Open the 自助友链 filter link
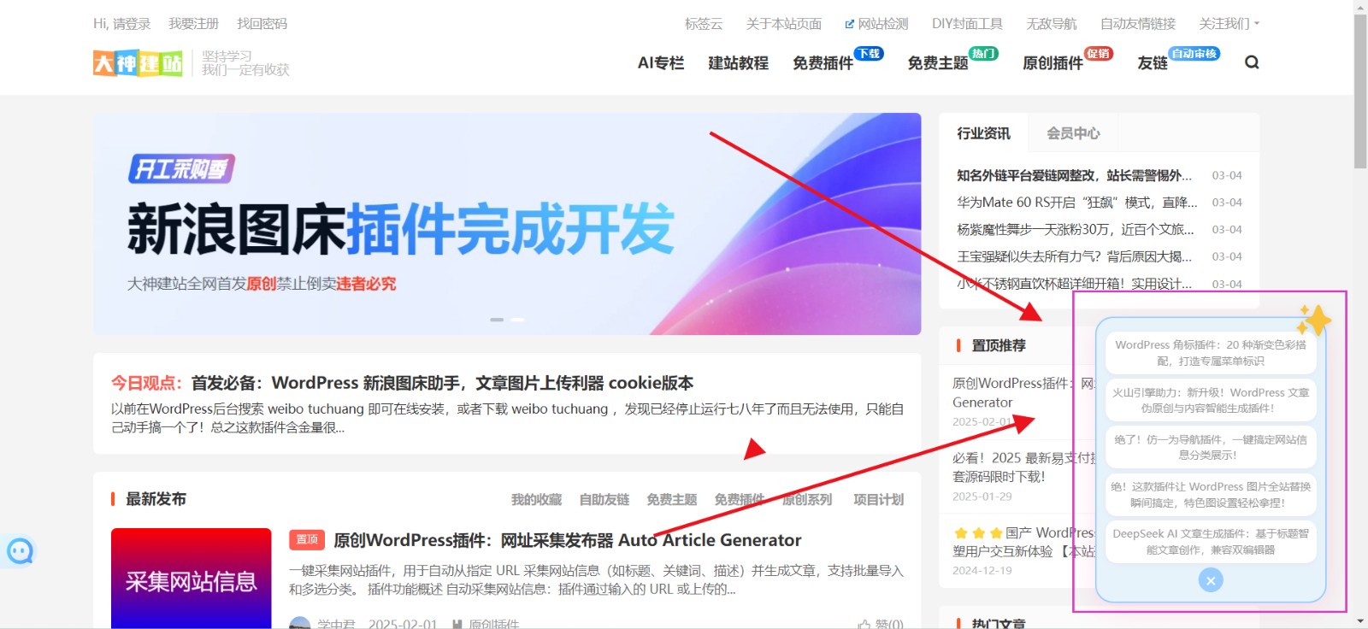Image resolution: width=1368 pixels, height=629 pixels. 604,500
